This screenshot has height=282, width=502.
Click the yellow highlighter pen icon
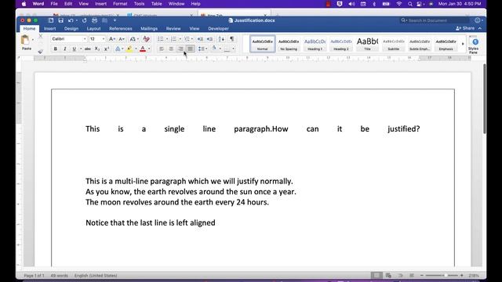[x=129, y=49]
